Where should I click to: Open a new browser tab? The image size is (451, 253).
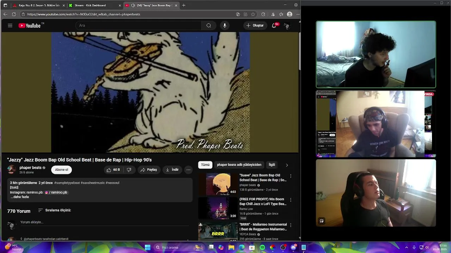click(x=184, y=5)
